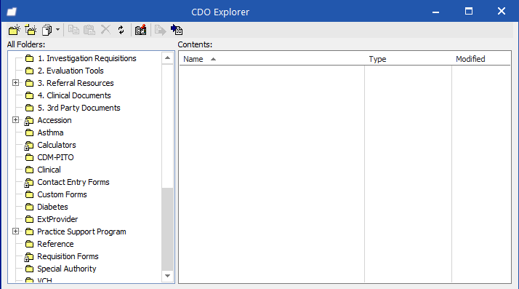Select the CDM-PITO folder
519x289 pixels.
pos(55,157)
